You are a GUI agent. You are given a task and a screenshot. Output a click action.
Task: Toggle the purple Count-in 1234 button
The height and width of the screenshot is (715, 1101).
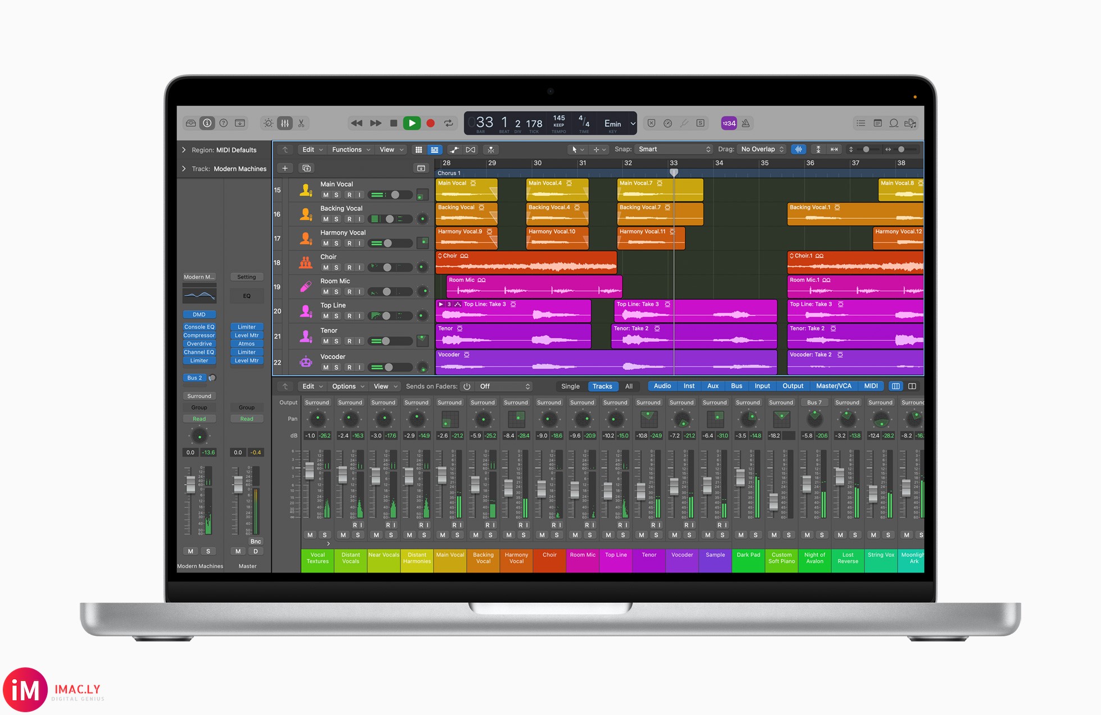pyautogui.click(x=729, y=123)
